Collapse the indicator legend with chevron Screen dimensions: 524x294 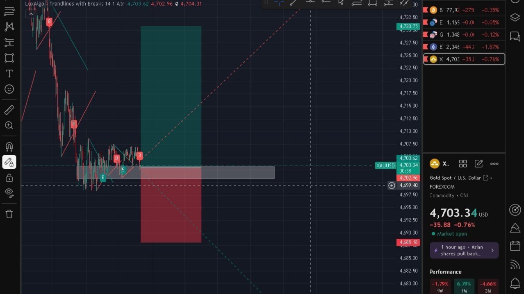click(31, 14)
